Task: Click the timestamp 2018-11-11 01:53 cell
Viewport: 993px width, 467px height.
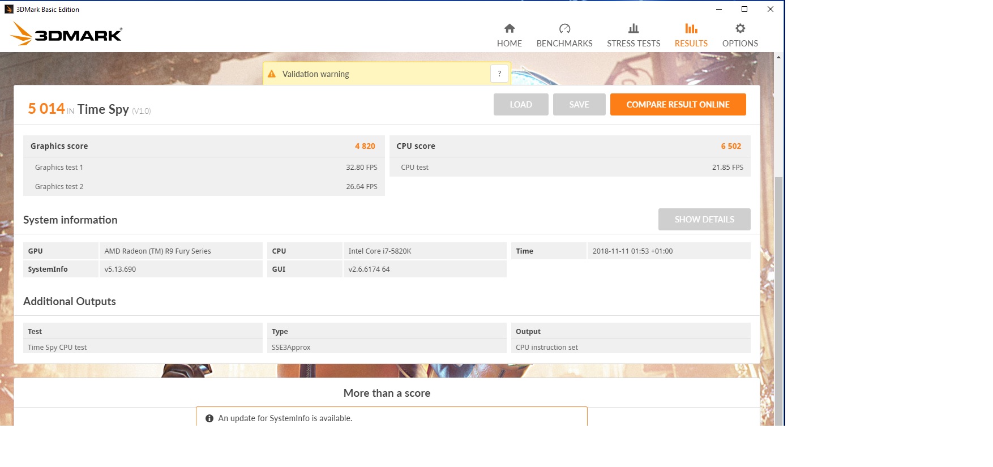Action: point(669,251)
